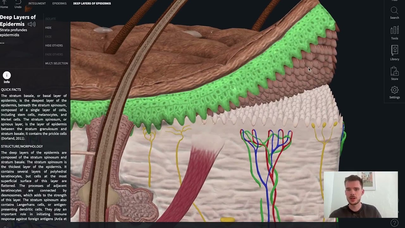Image resolution: width=405 pixels, height=228 pixels.
Task: Play audio pronunciation of Deep Layers of Epidermis
Action: (x=32, y=24)
